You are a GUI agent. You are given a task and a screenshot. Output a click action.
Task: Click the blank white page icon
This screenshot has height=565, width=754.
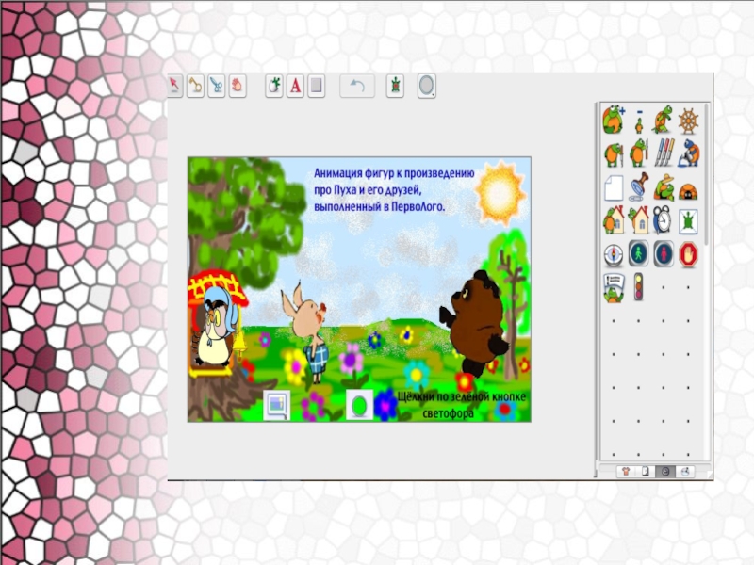614,187
